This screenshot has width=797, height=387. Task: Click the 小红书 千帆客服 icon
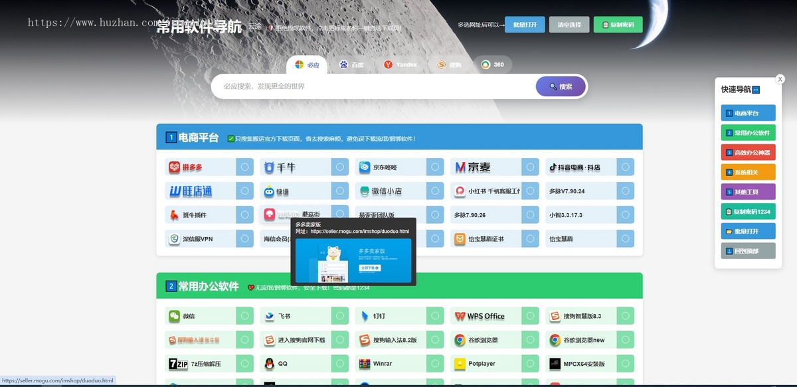click(x=460, y=191)
